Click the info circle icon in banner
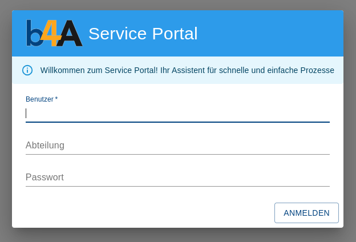Screen dimensions: 356x242 pos(27,70)
